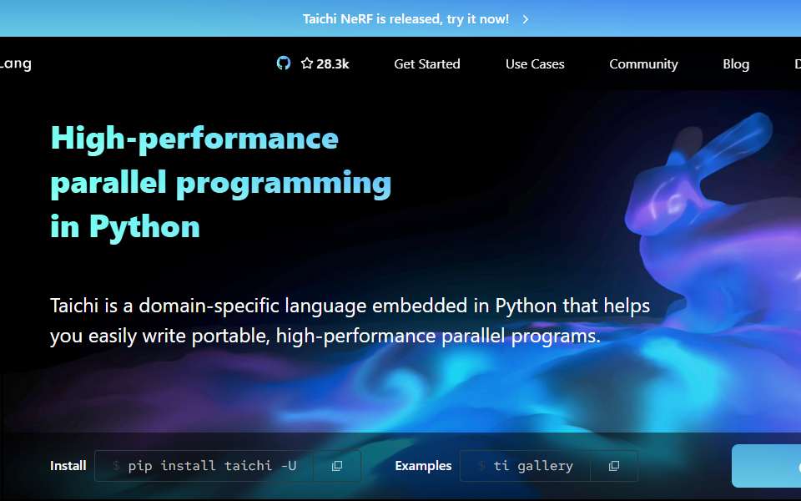Viewport: 801px width, 501px height.
Task: Open the Get Started menu
Action: tap(427, 64)
